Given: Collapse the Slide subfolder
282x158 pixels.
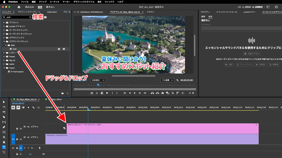Looking at the screenshot, I should click(x=6, y=45).
